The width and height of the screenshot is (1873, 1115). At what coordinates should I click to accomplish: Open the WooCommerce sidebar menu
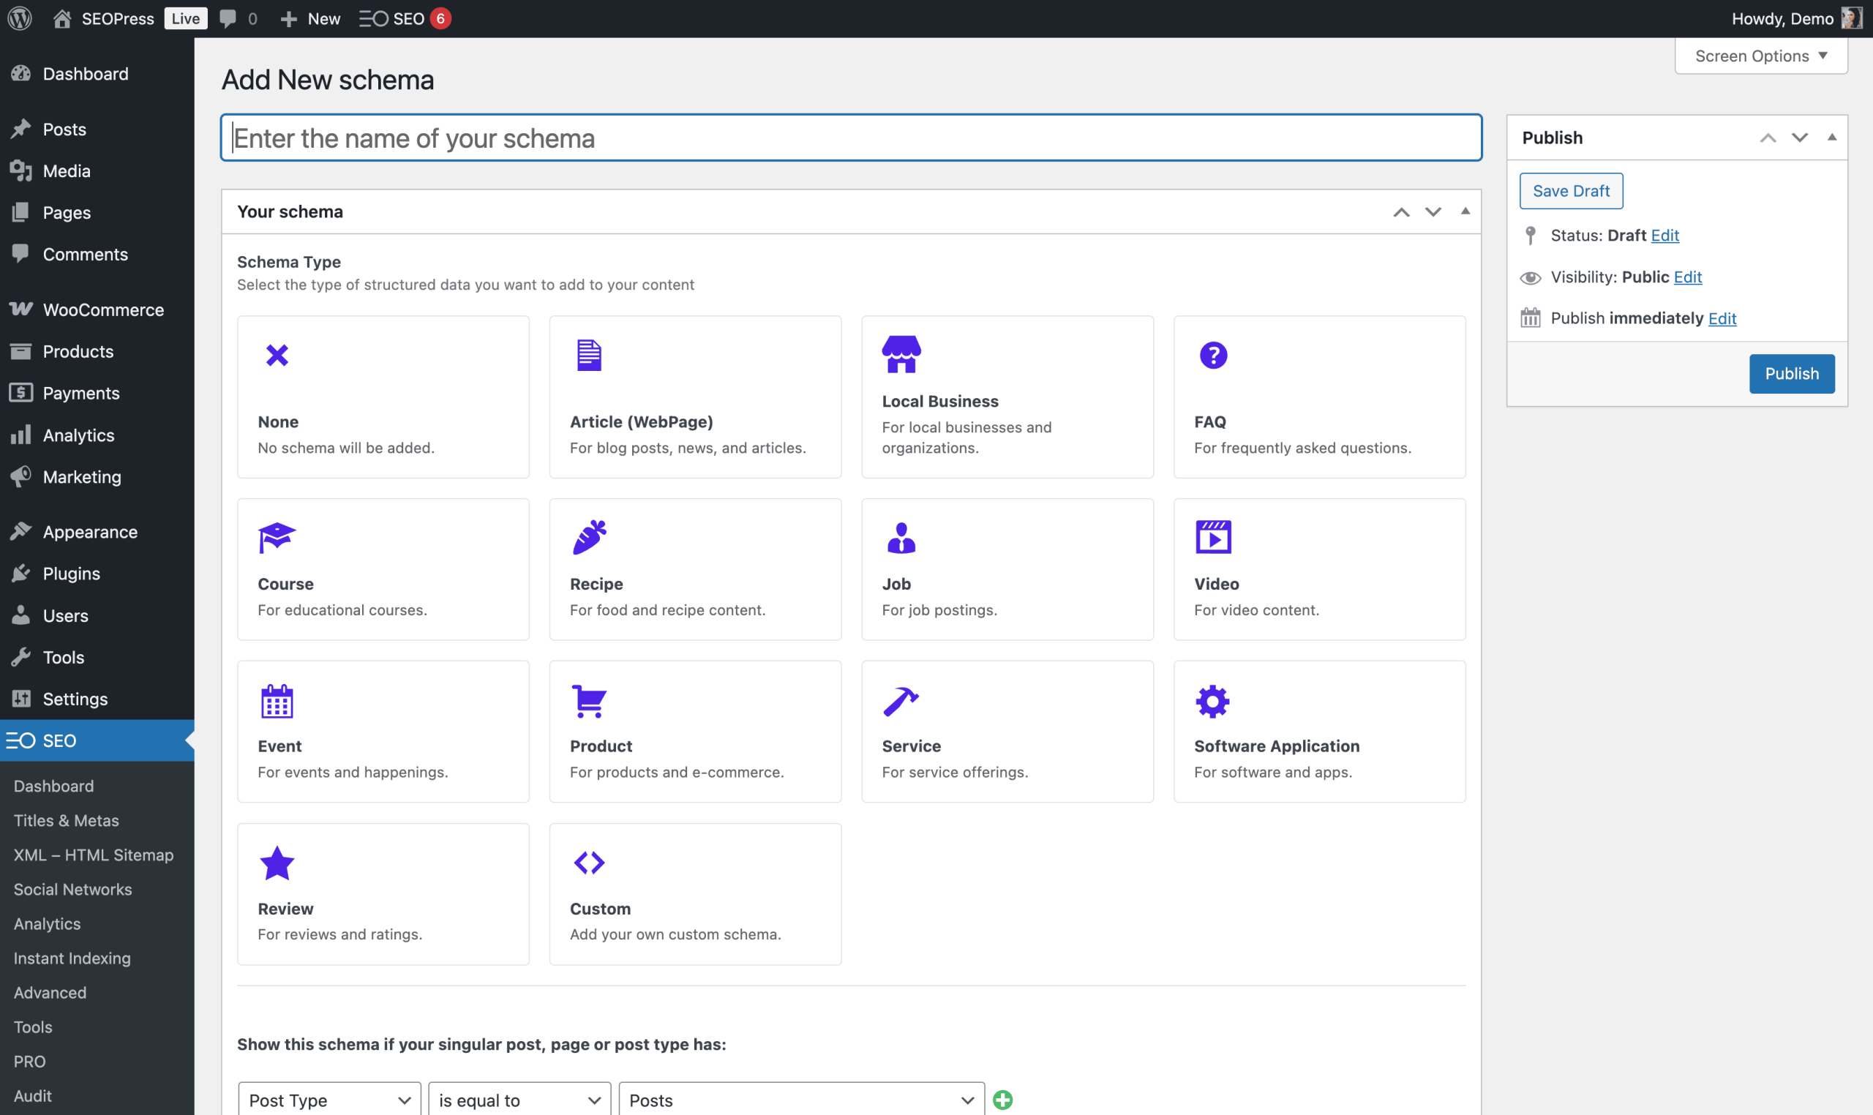point(103,309)
